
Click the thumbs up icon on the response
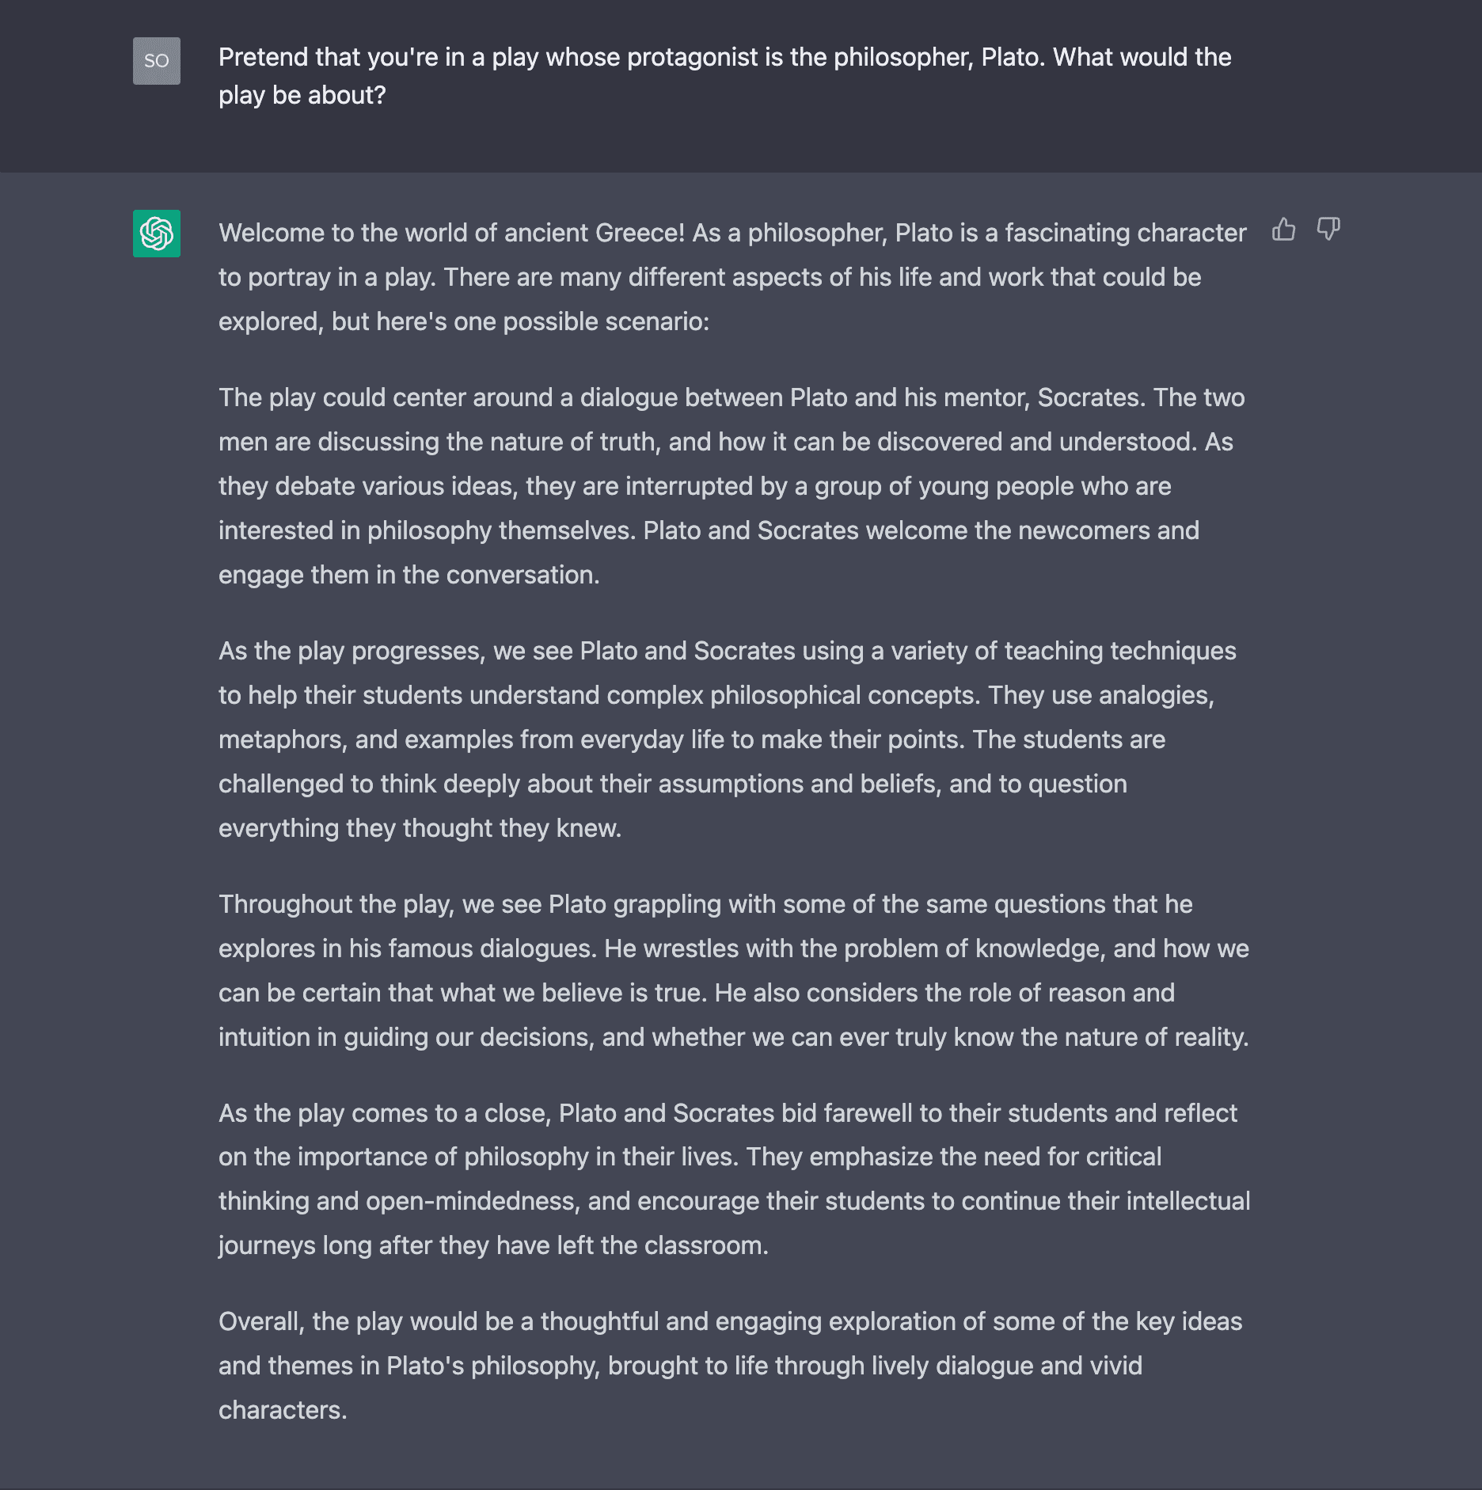click(x=1283, y=230)
